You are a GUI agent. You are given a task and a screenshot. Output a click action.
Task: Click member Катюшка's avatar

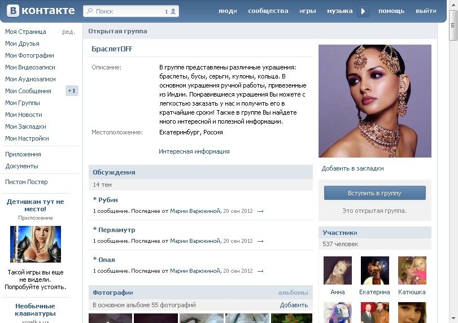pos(412,270)
